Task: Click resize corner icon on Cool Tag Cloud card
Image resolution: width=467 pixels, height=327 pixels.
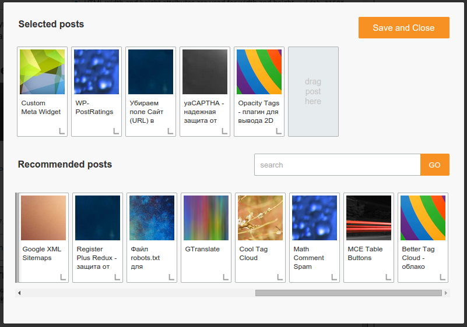Action: 280,278
